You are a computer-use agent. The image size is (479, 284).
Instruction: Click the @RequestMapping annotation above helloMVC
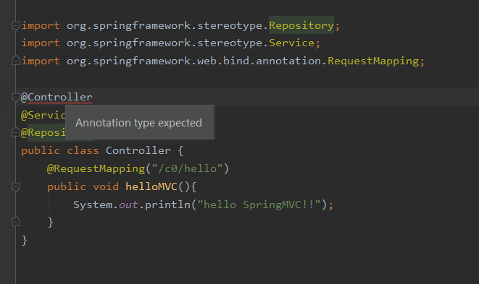point(96,168)
